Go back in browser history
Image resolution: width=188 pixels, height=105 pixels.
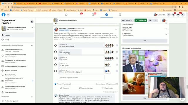coord(2,7)
